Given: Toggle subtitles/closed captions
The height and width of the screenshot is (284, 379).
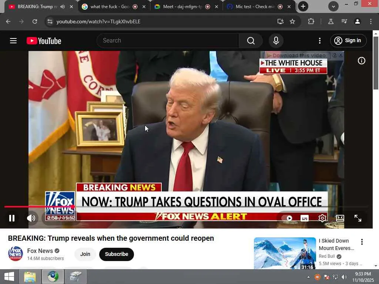Looking at the screenshot, I should pyautogui.click(x=305, y=218).
